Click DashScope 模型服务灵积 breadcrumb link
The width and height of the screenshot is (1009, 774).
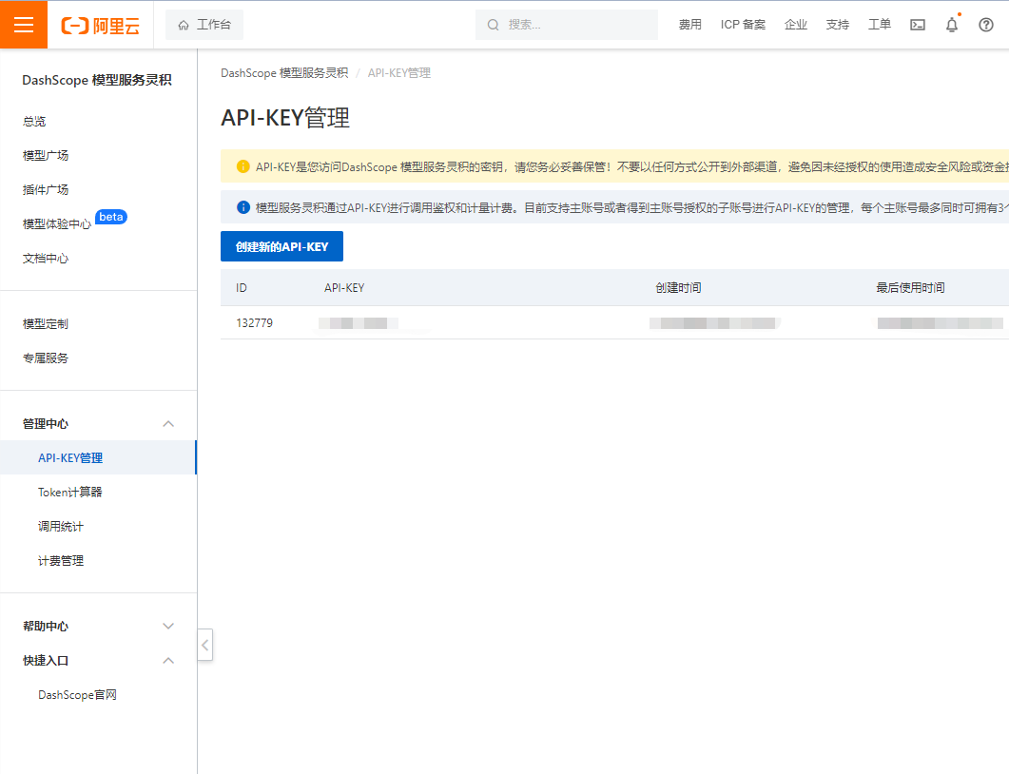pyautogui.click(x=283, y=73)
